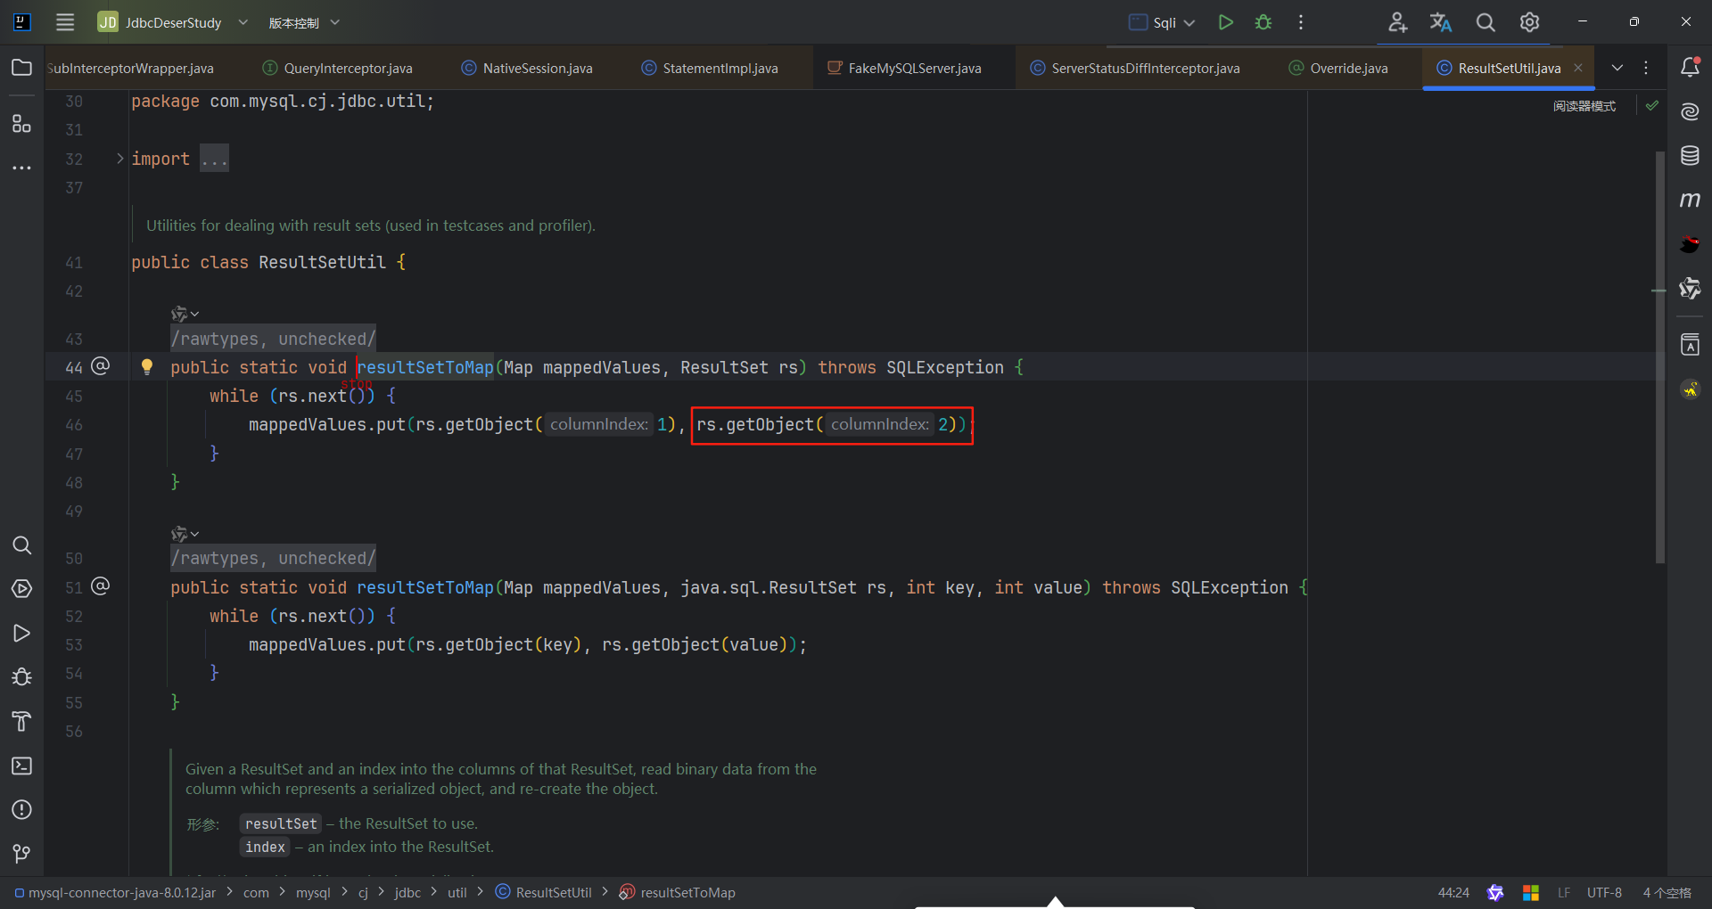
Task: Open the Structure tool window
Action: pos(21,123)
